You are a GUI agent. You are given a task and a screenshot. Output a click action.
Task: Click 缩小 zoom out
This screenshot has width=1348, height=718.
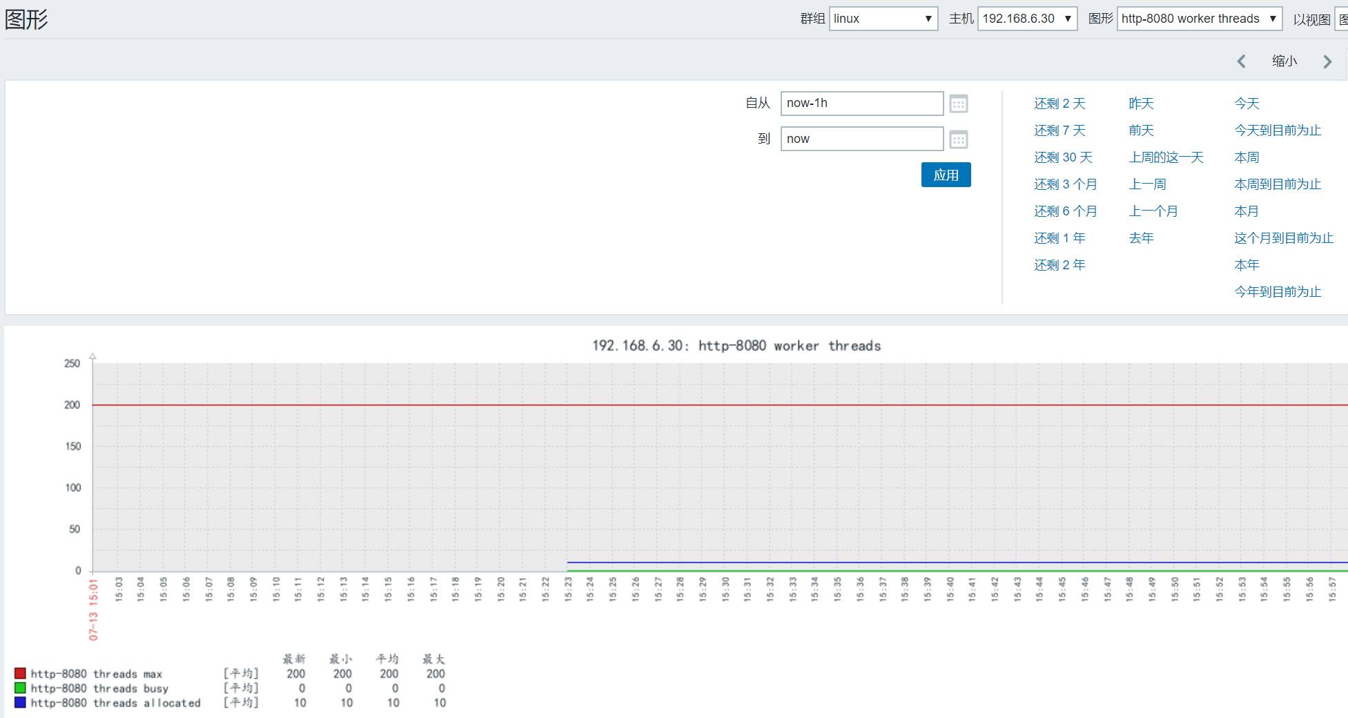click(1284, 61)
